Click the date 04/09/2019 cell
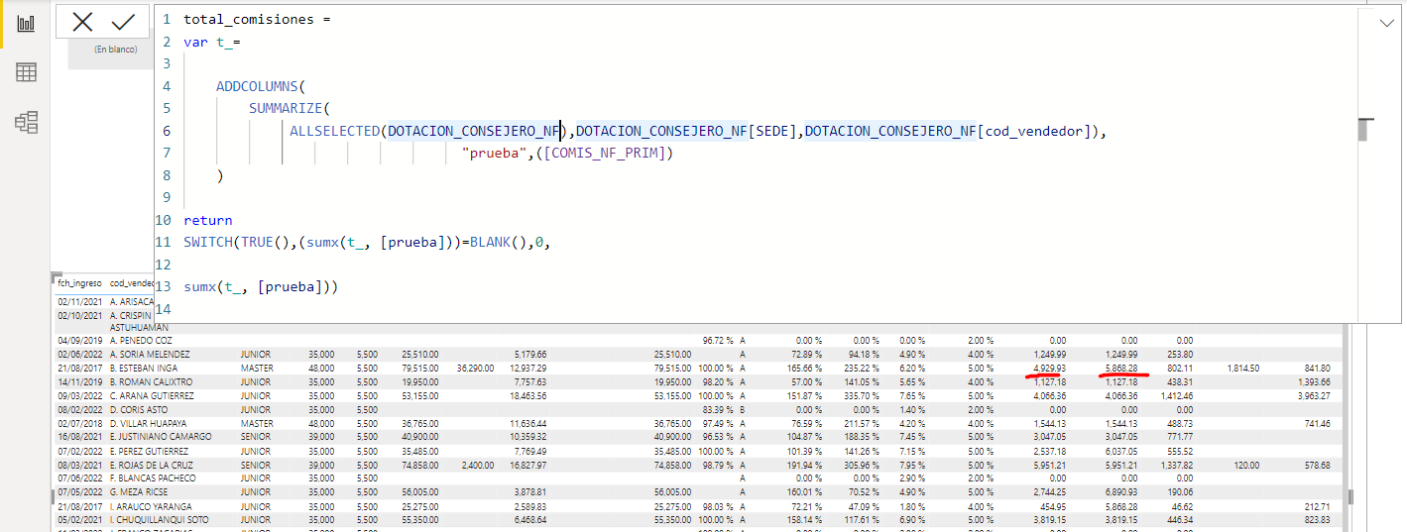This screenshot has width=1407, height=532. 79,340
